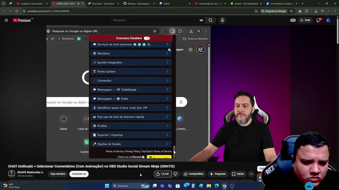
Task: Open Calculator from the taskbar
Action: [193, 186]
